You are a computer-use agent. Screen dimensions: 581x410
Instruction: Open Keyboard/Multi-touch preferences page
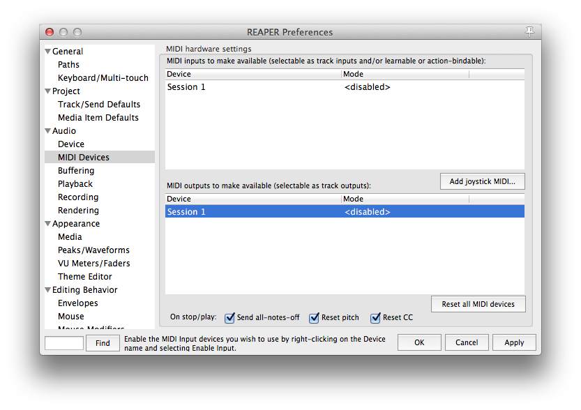pos(103,78)
